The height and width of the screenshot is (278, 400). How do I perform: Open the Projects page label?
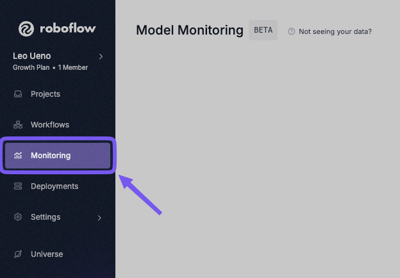pyautogui.click(x=46, y=94)
